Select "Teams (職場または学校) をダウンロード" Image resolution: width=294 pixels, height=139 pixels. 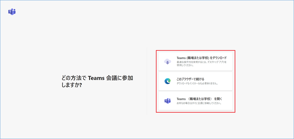click(195, 61)
